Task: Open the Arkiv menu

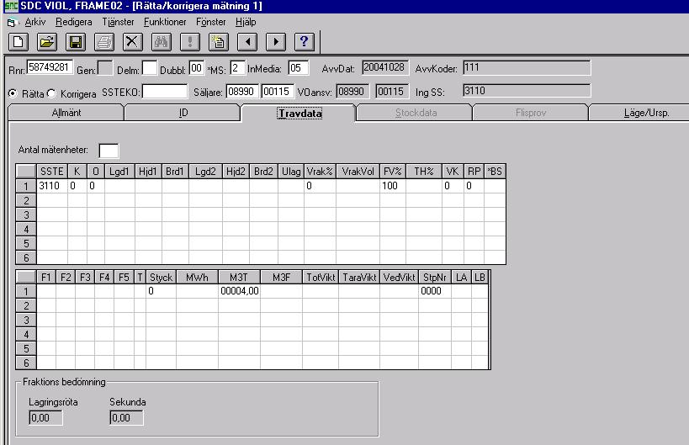Action: [35, 22]
